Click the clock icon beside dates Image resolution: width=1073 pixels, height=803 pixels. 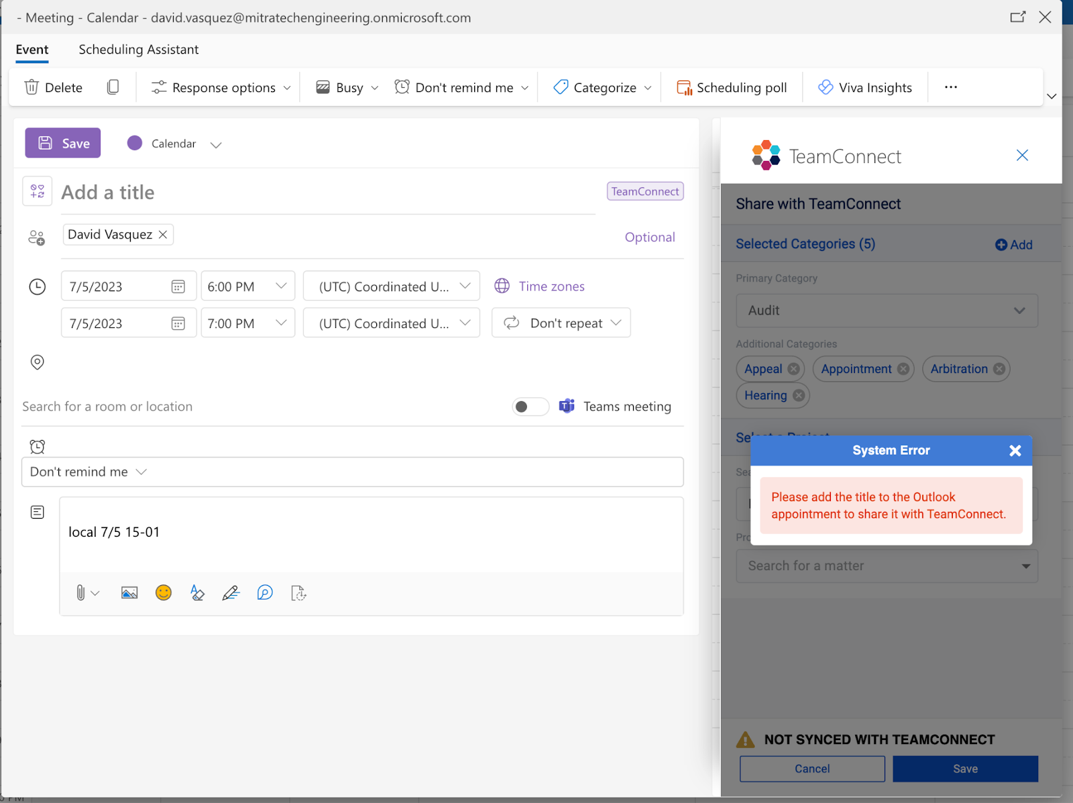(37, 287)
